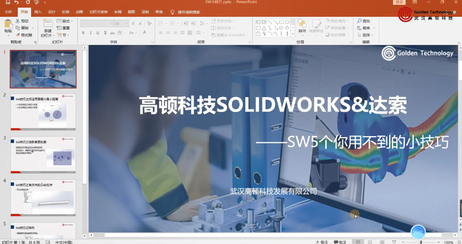Insert a new slide with 新建幻灯片 icon

(48, 23)
